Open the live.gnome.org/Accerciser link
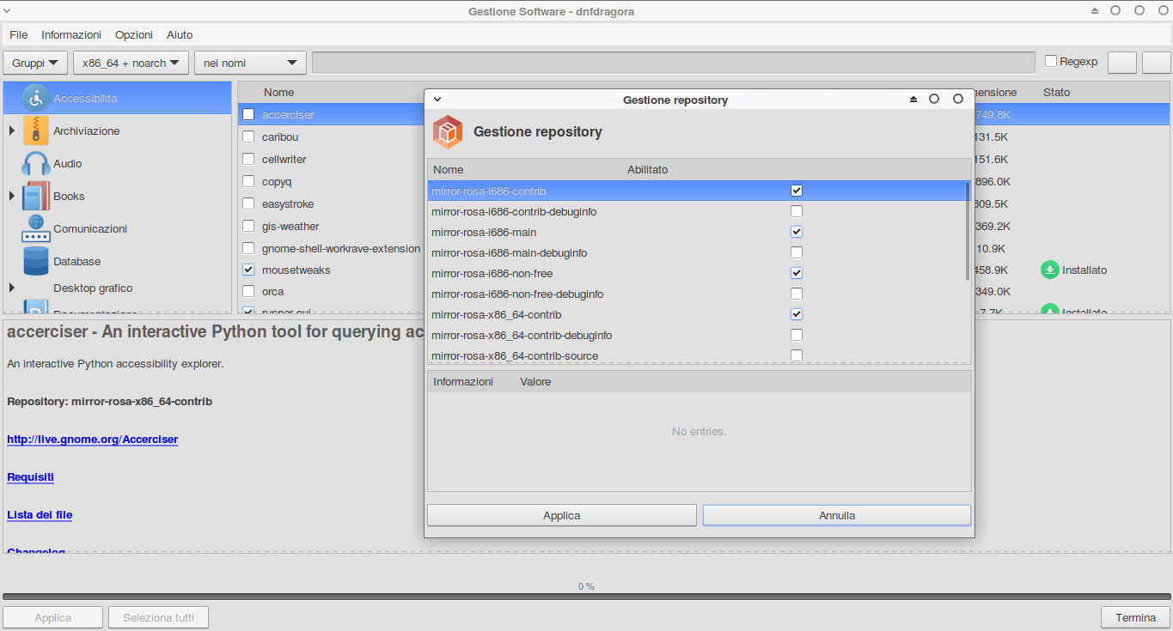1173x631 pixels. coord(92,440)
